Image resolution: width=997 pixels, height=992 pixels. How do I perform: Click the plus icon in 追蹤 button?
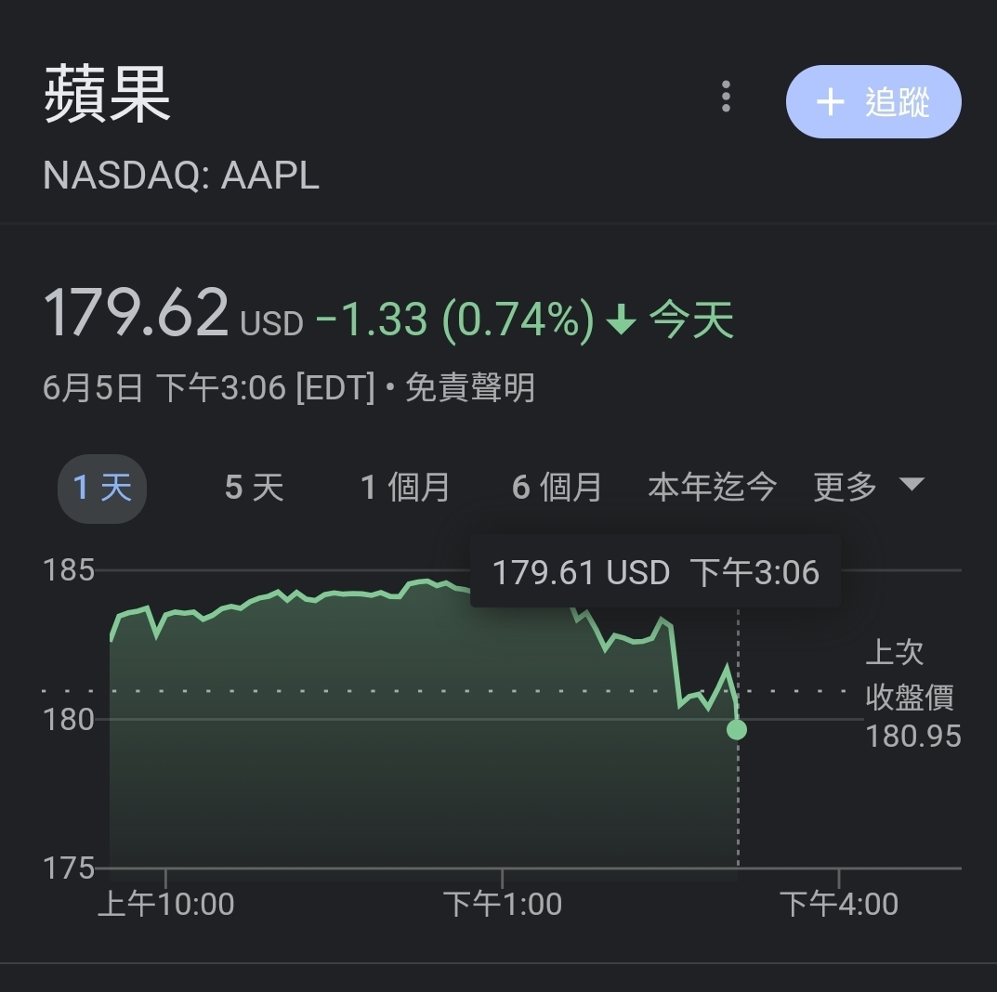(x=830, y=101)
